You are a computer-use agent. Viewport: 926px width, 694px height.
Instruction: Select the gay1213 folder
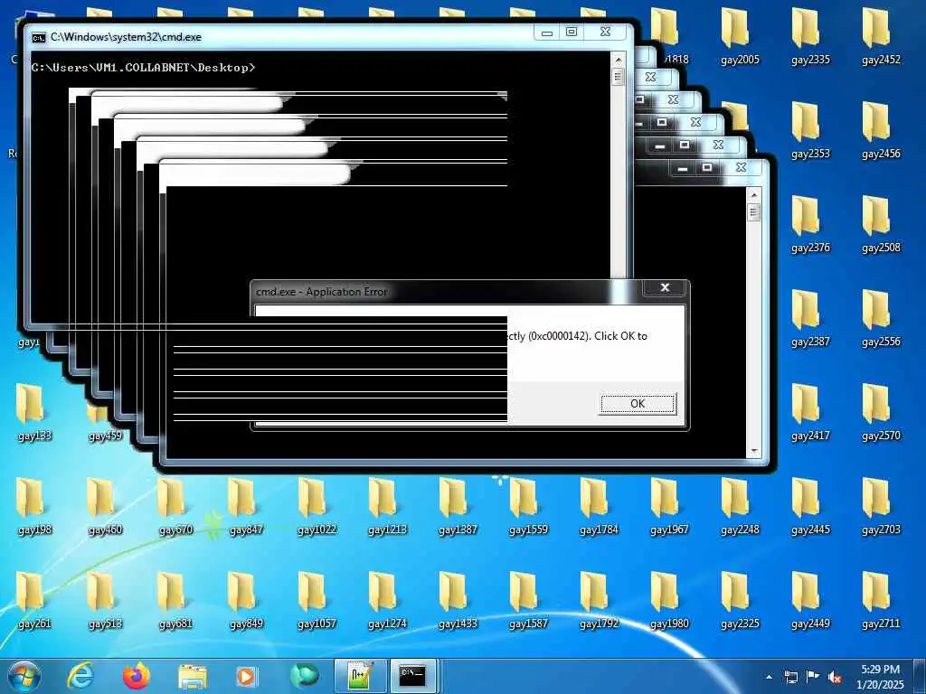[x=387, y=506]
